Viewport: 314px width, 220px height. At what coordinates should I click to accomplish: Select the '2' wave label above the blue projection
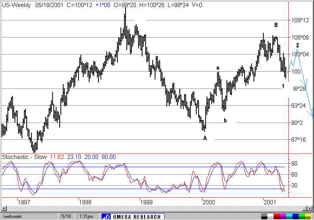point(298,45)
